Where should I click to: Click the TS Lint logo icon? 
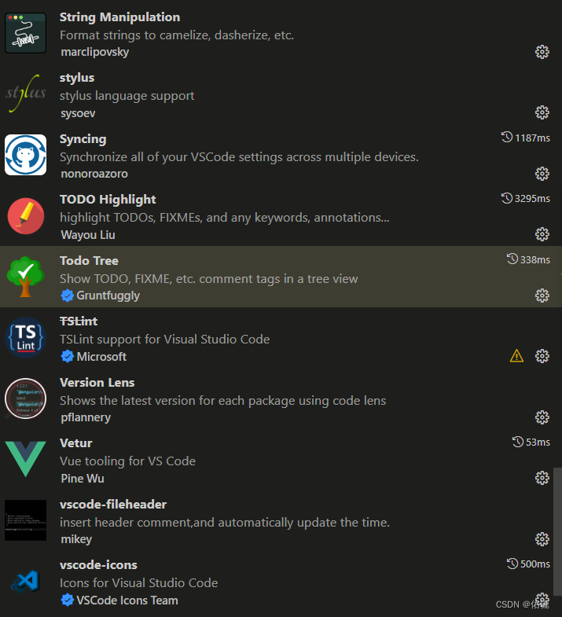[26, 338]
